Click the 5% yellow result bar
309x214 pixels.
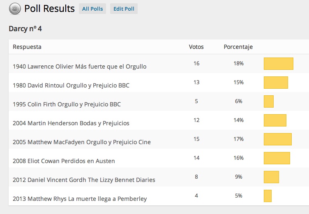(x=267, y=196)
